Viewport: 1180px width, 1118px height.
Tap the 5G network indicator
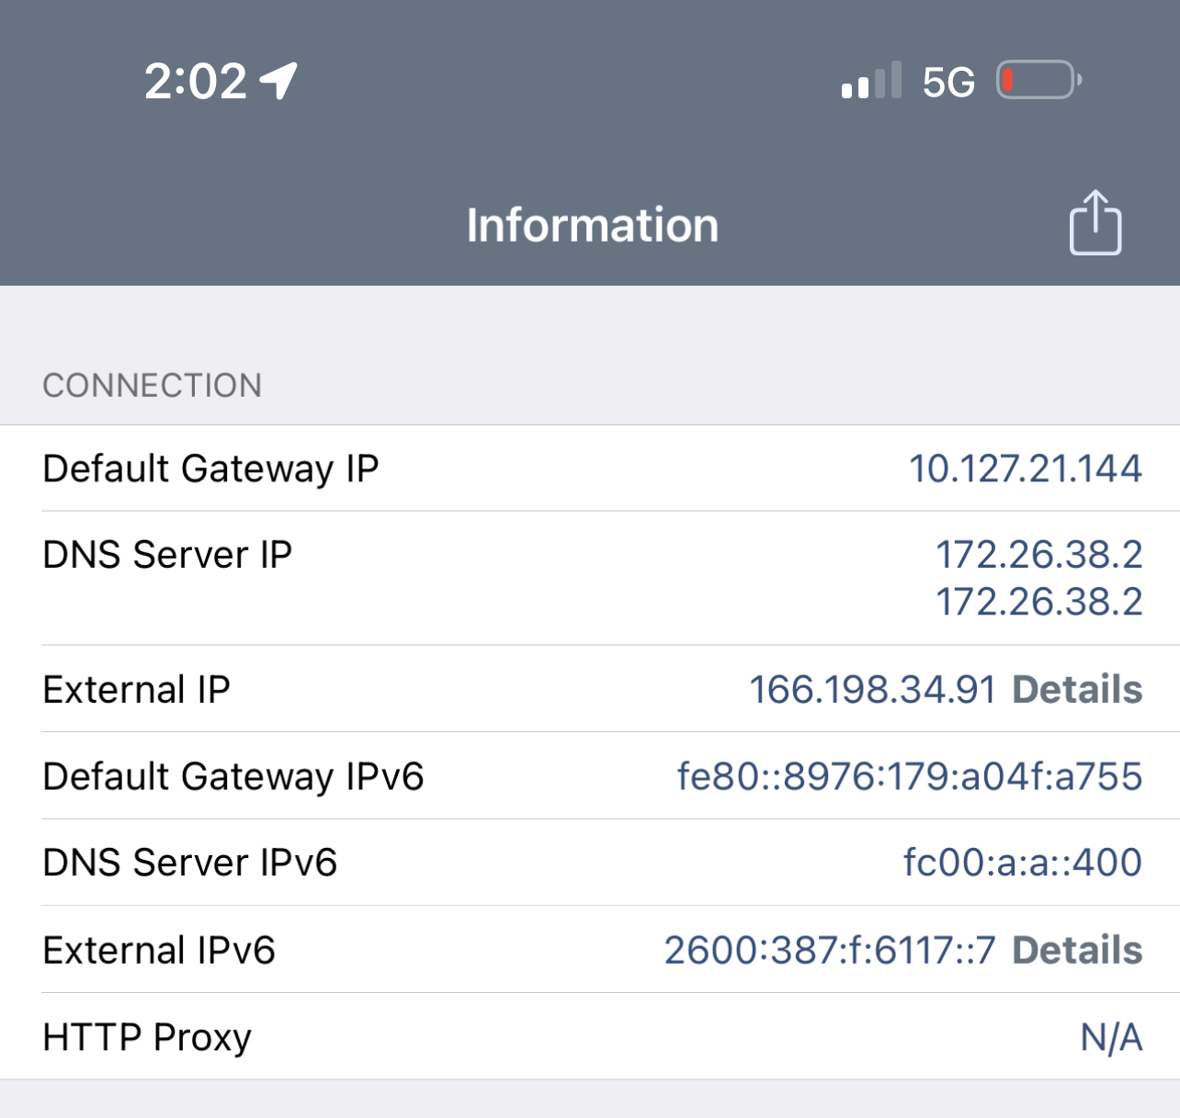click(948, 83)
